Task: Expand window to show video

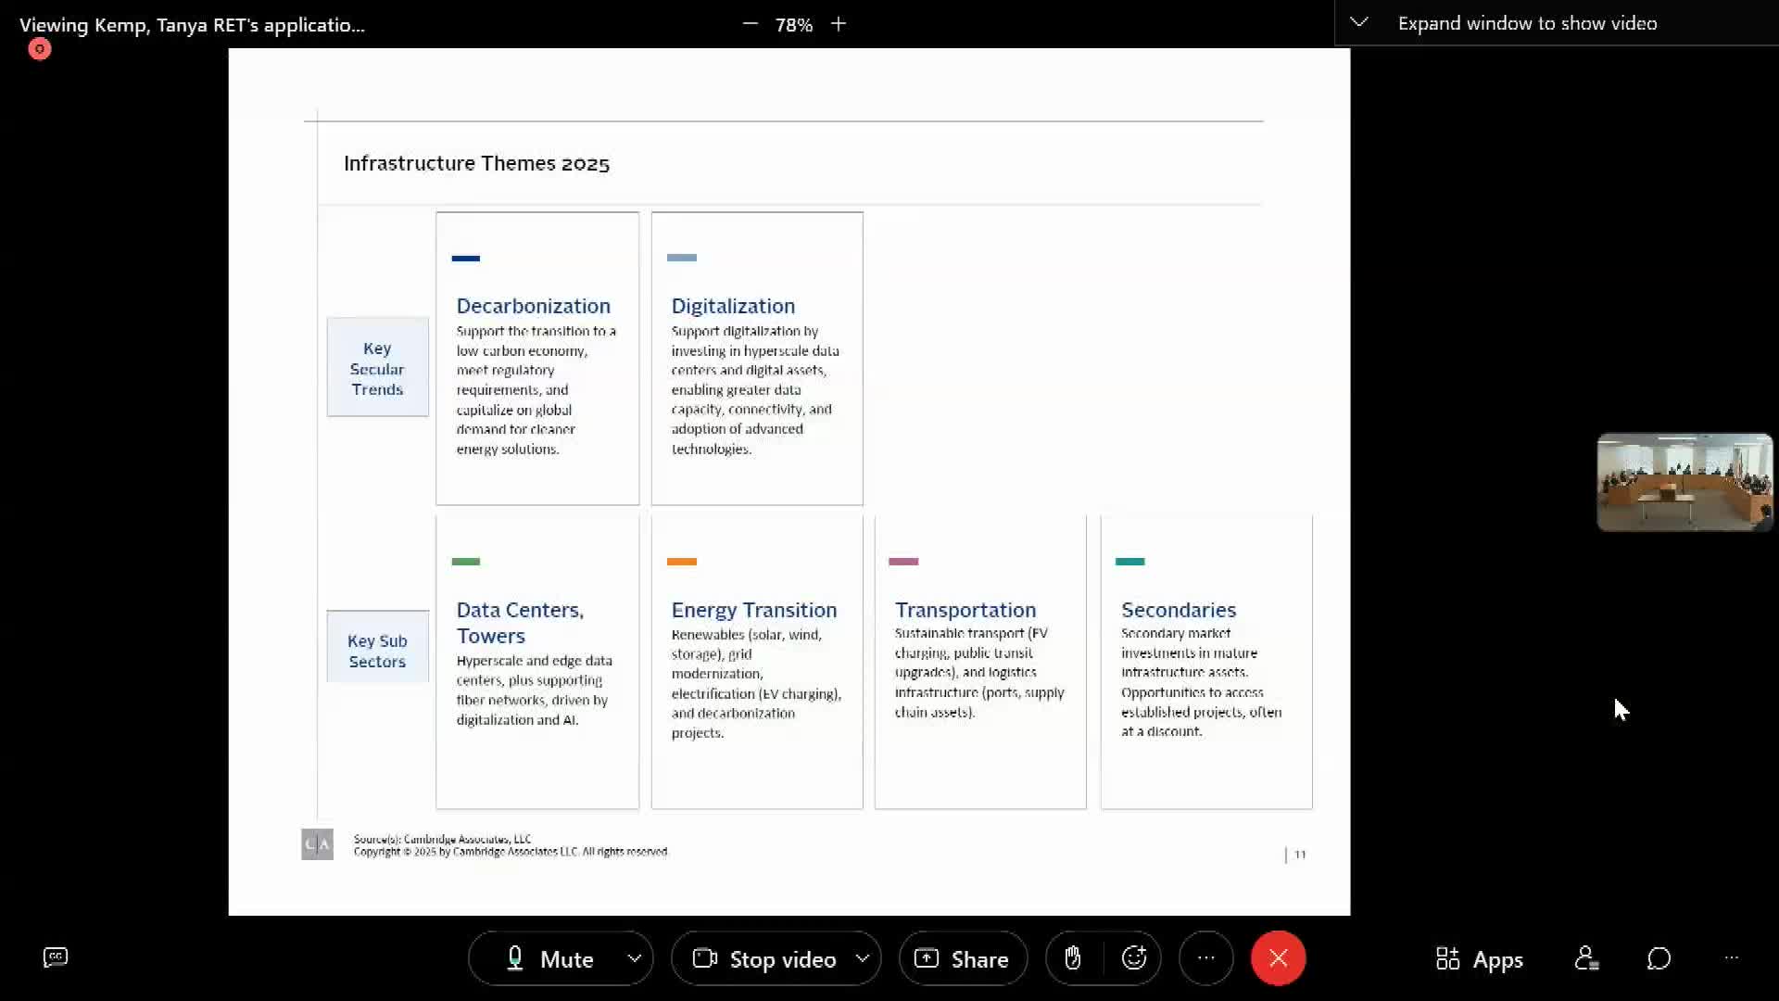Action: [x=1526, y=23]
